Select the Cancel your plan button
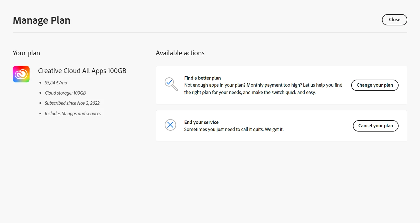The height and width of the screenshot is (223, 420). pos(375,126)
